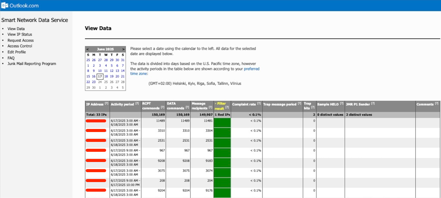Go to Edit Profile

17,52
